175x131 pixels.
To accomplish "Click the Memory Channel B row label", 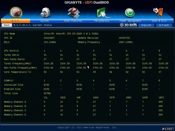I will click(15, 106).
